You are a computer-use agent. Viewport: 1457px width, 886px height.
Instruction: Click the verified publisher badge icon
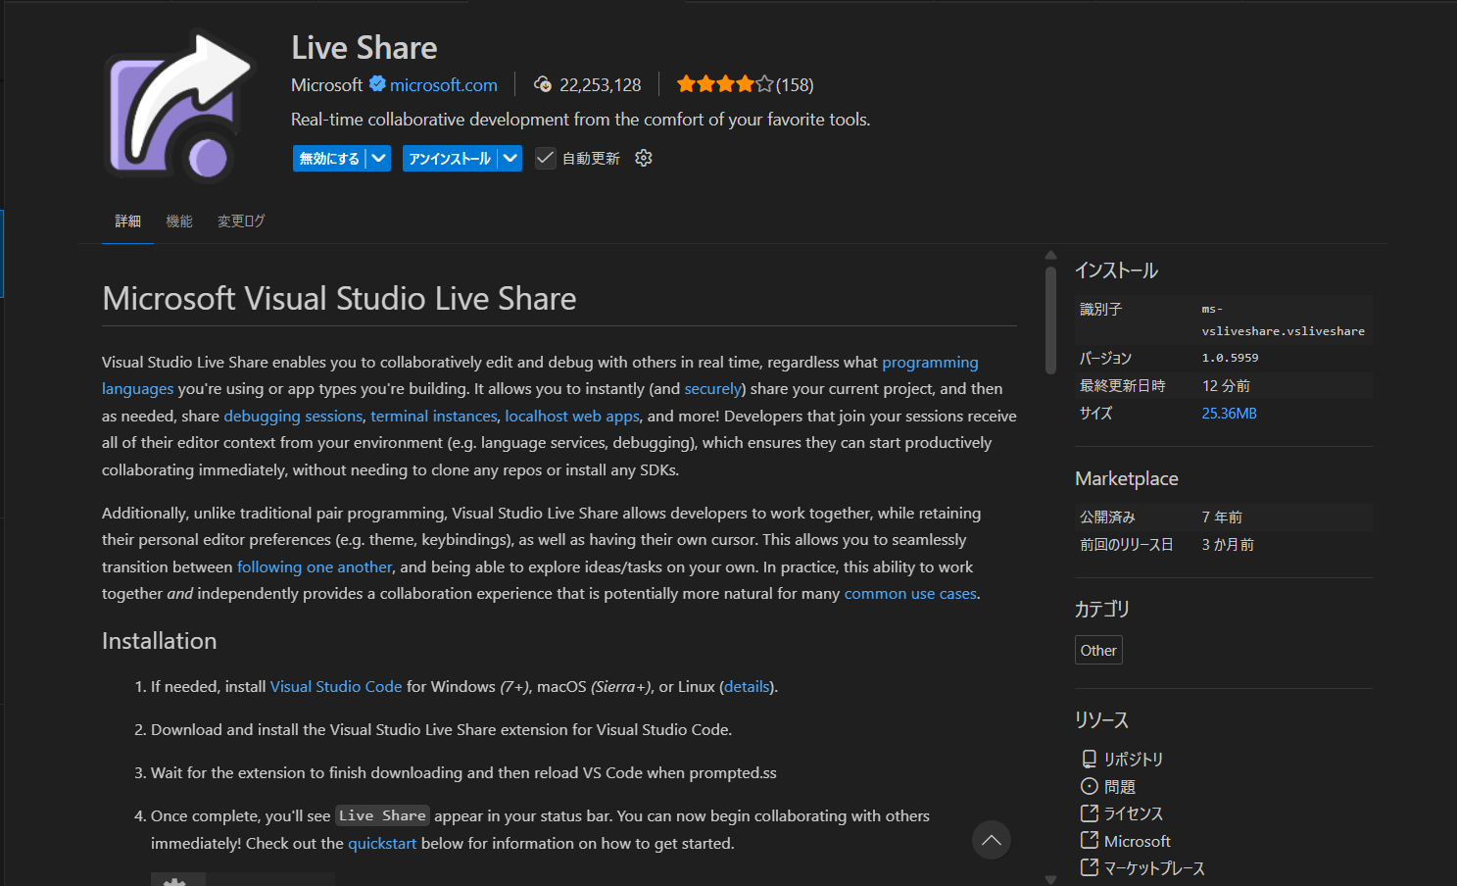[x=377, y=84]
